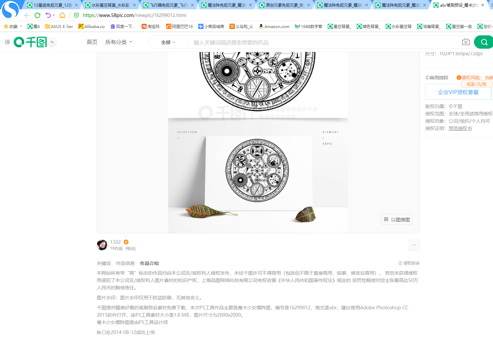Expand the 所有分类 dropdown
This screenshot has width=493, height=341.
click(119, 42)
